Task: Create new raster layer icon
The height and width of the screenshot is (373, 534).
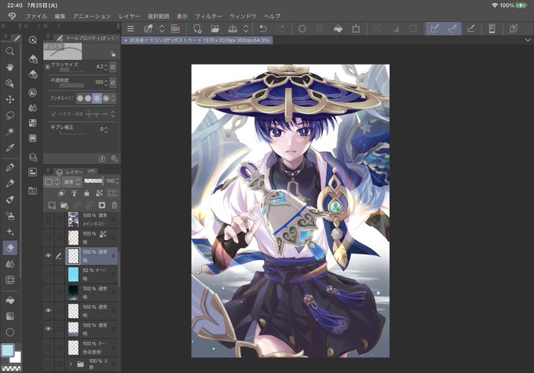Action: pyautogui.click(x=52, y=205)
